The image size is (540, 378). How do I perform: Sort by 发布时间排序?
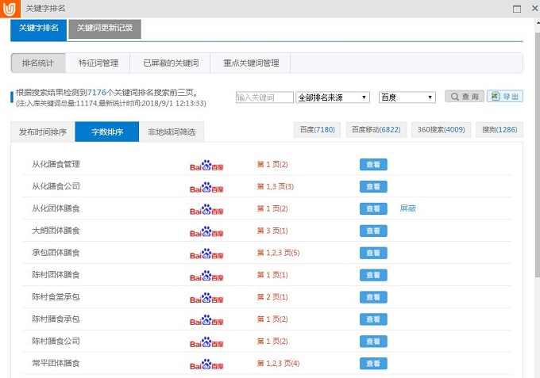click(x=43, y=132)
